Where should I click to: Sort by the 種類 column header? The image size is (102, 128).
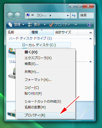[x=42, y=32]
